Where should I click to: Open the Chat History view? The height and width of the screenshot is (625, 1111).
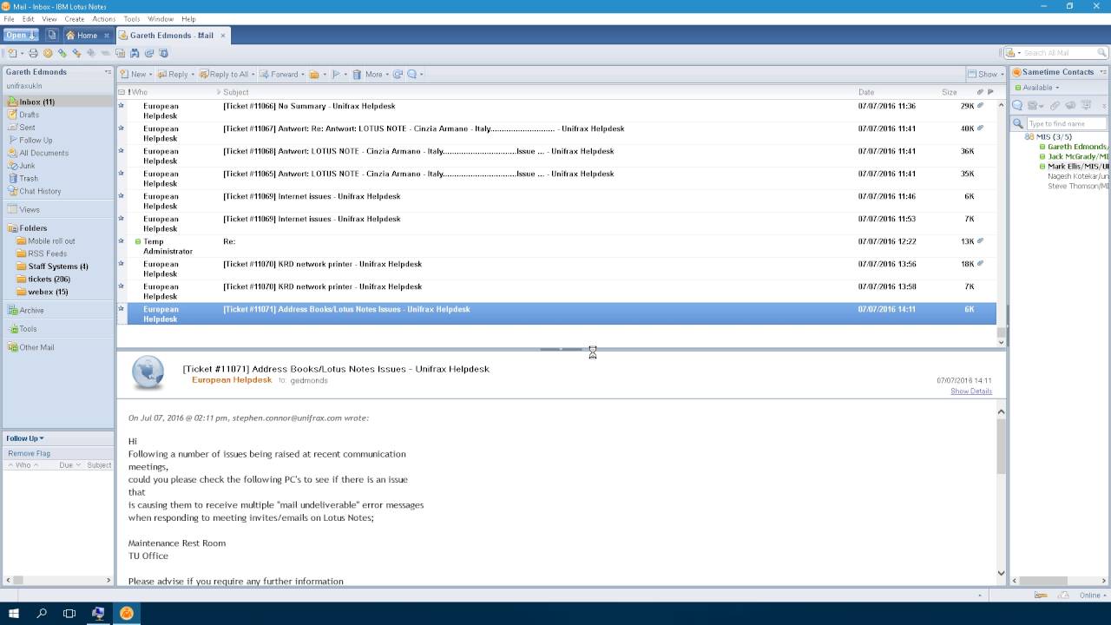point(40,191)
